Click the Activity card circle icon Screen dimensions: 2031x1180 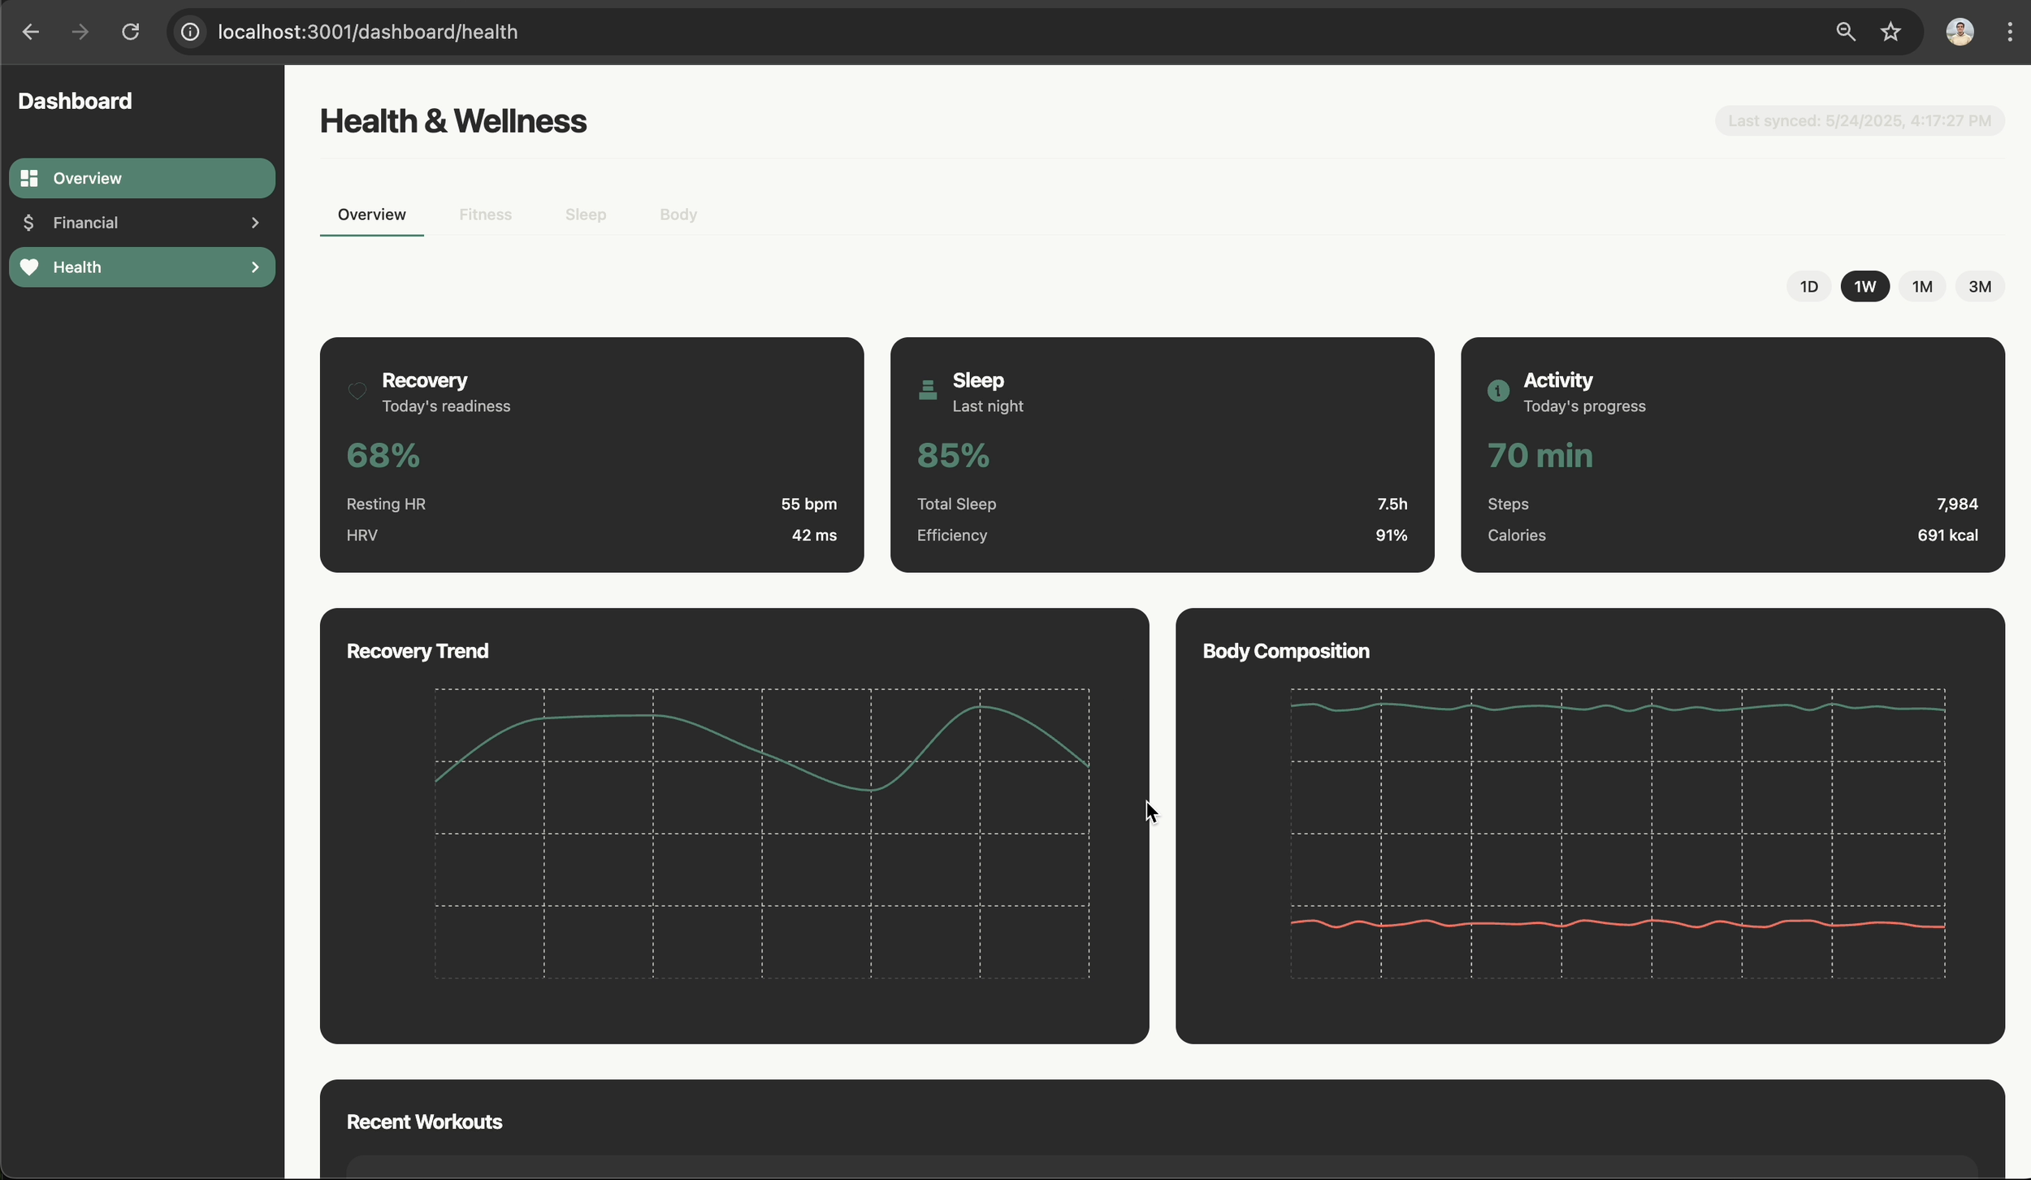pos(1498,391)
